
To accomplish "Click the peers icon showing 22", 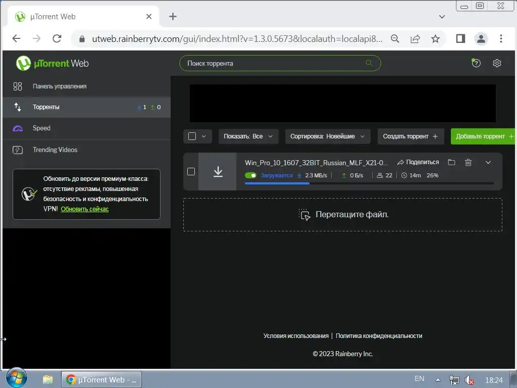I will point(380,175).
